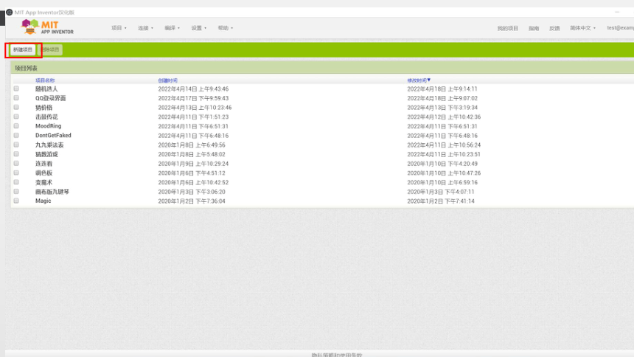Click creation time 2022年4月17日 下午9:59:43
Image resolution: width=634 pixels, height=357 pixels.
(x=193, y=98)
